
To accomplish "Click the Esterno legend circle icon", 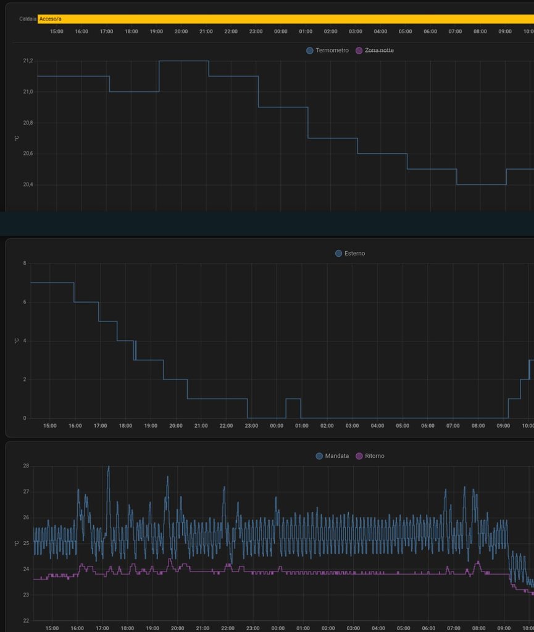I will pyautogui.click(x=338, y=254).
